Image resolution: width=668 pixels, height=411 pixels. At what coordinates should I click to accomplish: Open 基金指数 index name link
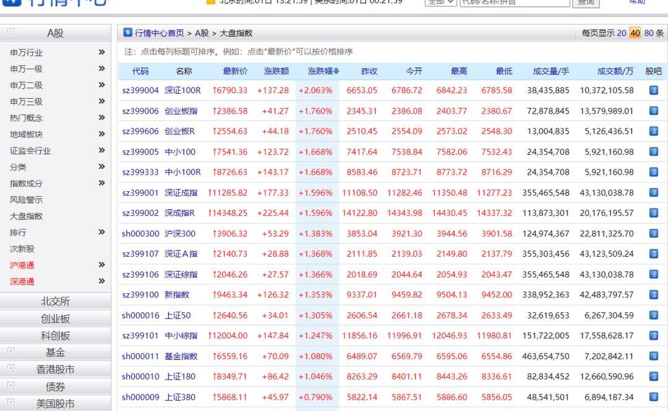click(181, 356)
